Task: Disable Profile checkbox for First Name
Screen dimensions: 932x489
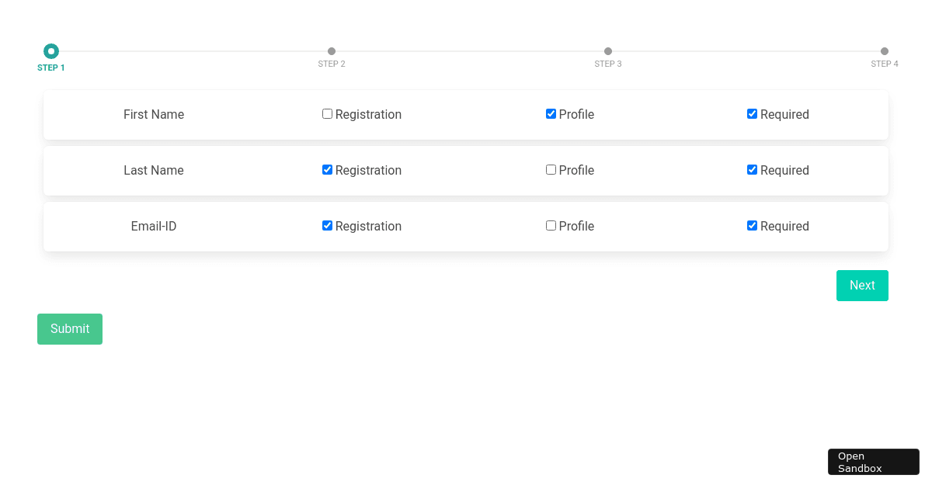Action: tap(551, 113)
